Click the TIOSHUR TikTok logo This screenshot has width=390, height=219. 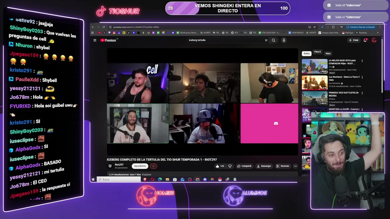pos(118,11)
